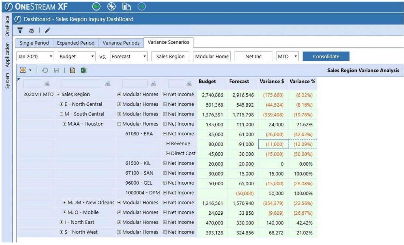
Task: Click the green back navigation arrow
Action: click(96, 6)
